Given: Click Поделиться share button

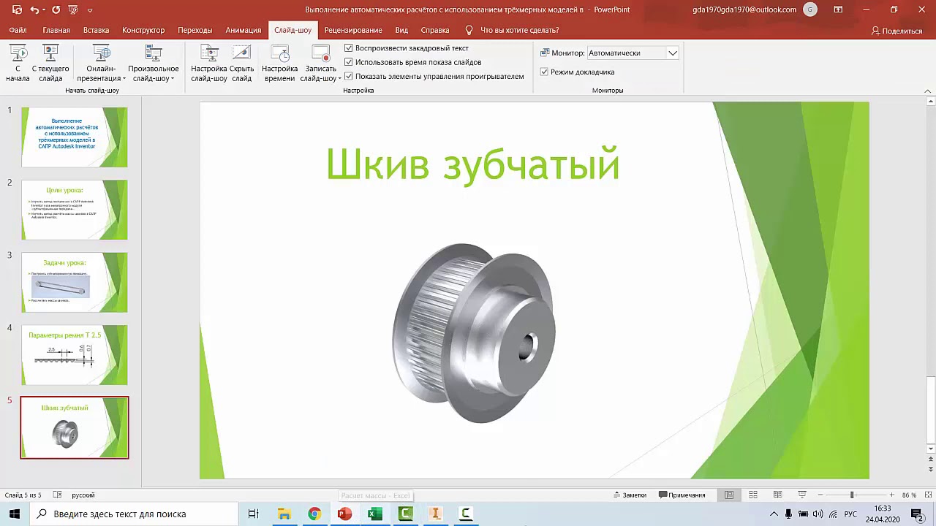Looking at the screenshot, I should coord(897,31).
